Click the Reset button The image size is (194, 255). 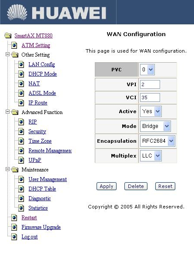165,186
